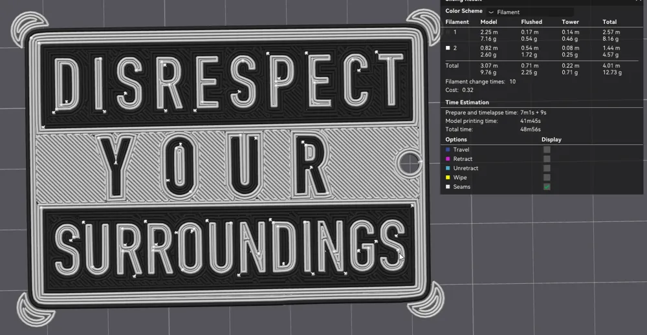This screenshot has height=335, width=647.
Task: Click the Total column header
Action: pyautogui.click(x=609, y=22)
